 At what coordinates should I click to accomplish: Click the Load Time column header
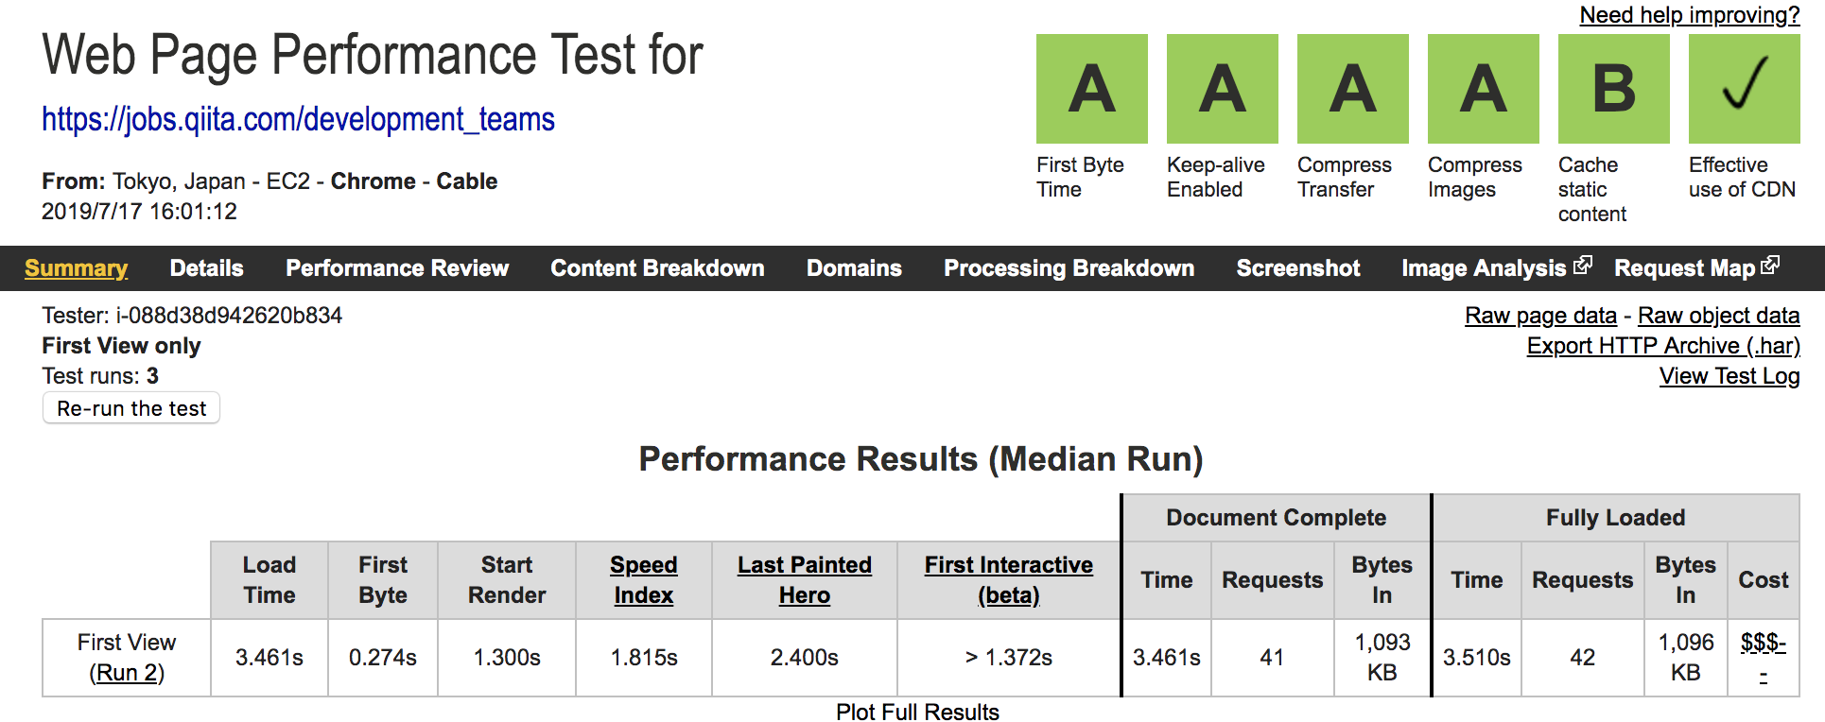pos(269,580)
